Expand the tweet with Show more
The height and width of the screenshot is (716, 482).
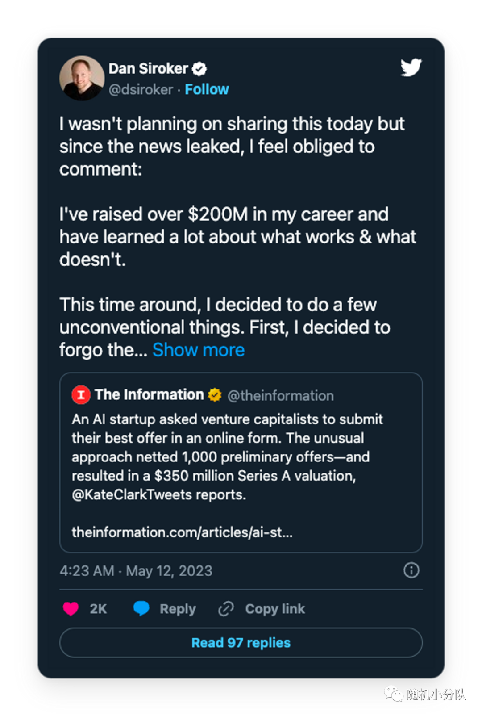(198, 350)
